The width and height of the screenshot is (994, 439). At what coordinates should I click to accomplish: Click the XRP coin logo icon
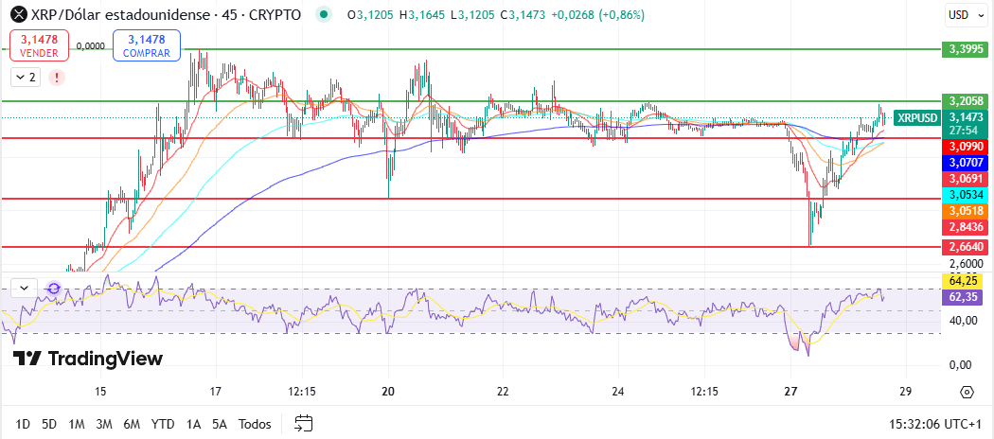pyautogui.click(x=20, y=14)
